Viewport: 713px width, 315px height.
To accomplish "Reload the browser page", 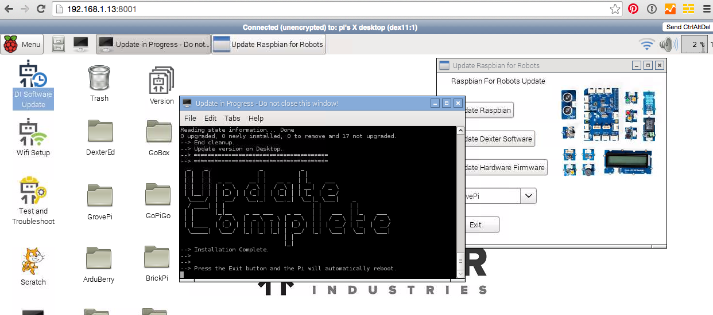I will point(41,9).
